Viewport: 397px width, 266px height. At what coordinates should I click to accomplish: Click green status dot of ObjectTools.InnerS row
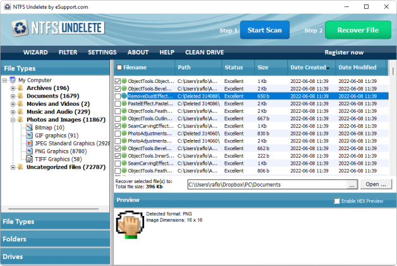pos(124,156)
